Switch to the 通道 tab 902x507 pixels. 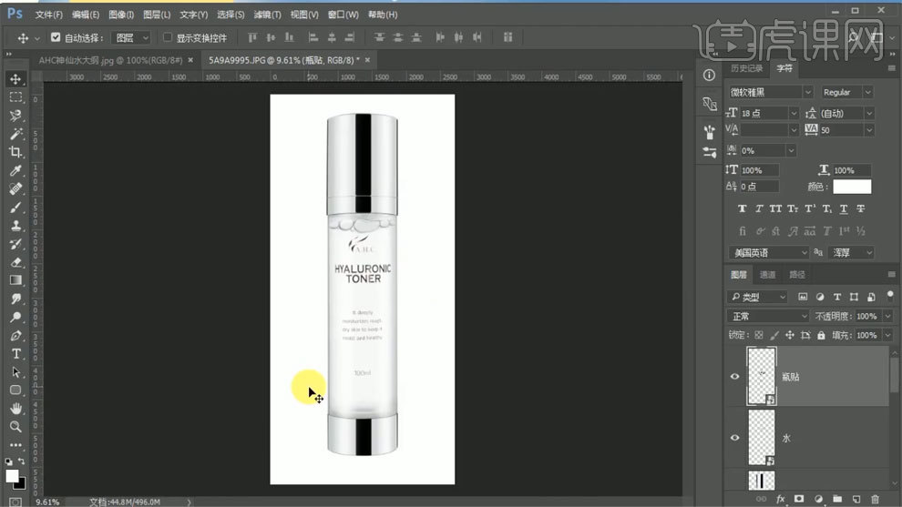767,275
